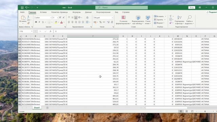Open Cell Styles (Стили ячеек)
This screenshot has width=217, height=122.
point(148,20)
